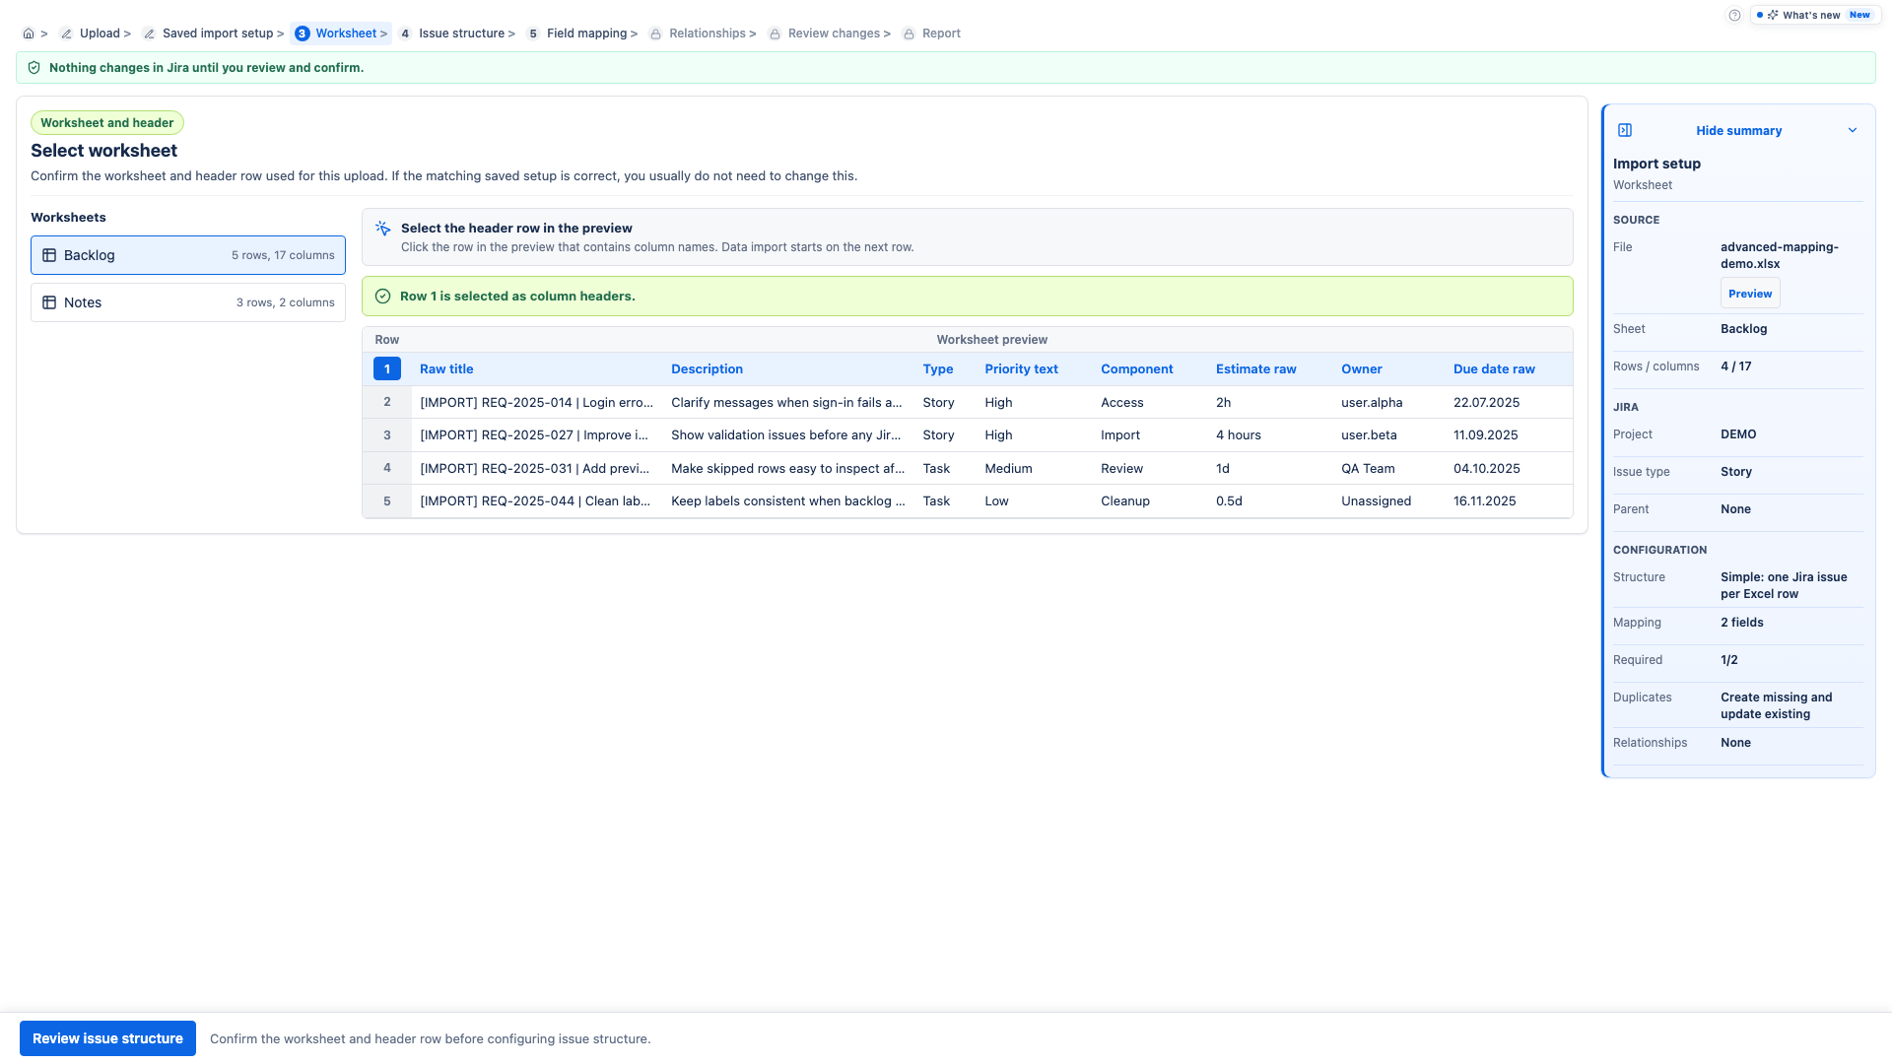Click the DEMO project value in summary
The height and width of the screenshot is (1064, 1892).
1738,434
